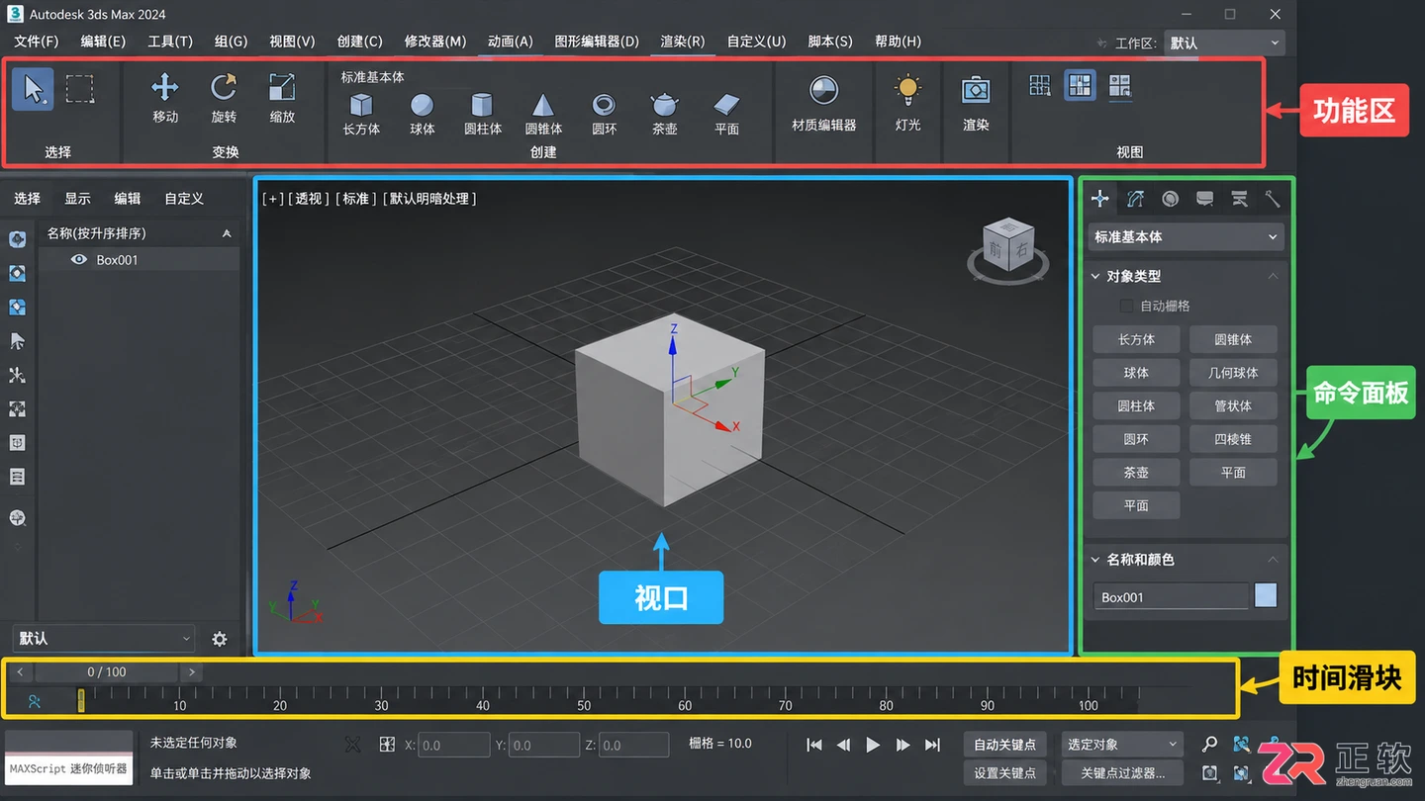Viewport: 1425px width, 801px height.
Task: Open the 工作区 workspace dropdown
Action: tap(1225, 43)
